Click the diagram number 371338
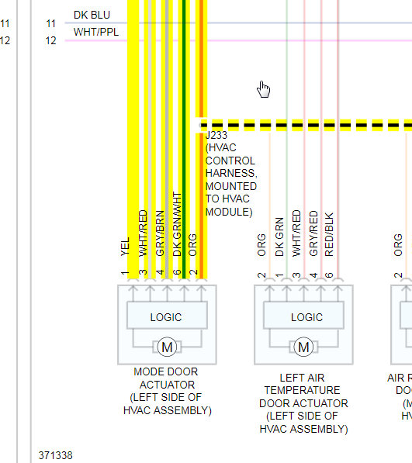The height and width of the screenshot is (463, 412). pyautogui.click(x=56, y=455)
